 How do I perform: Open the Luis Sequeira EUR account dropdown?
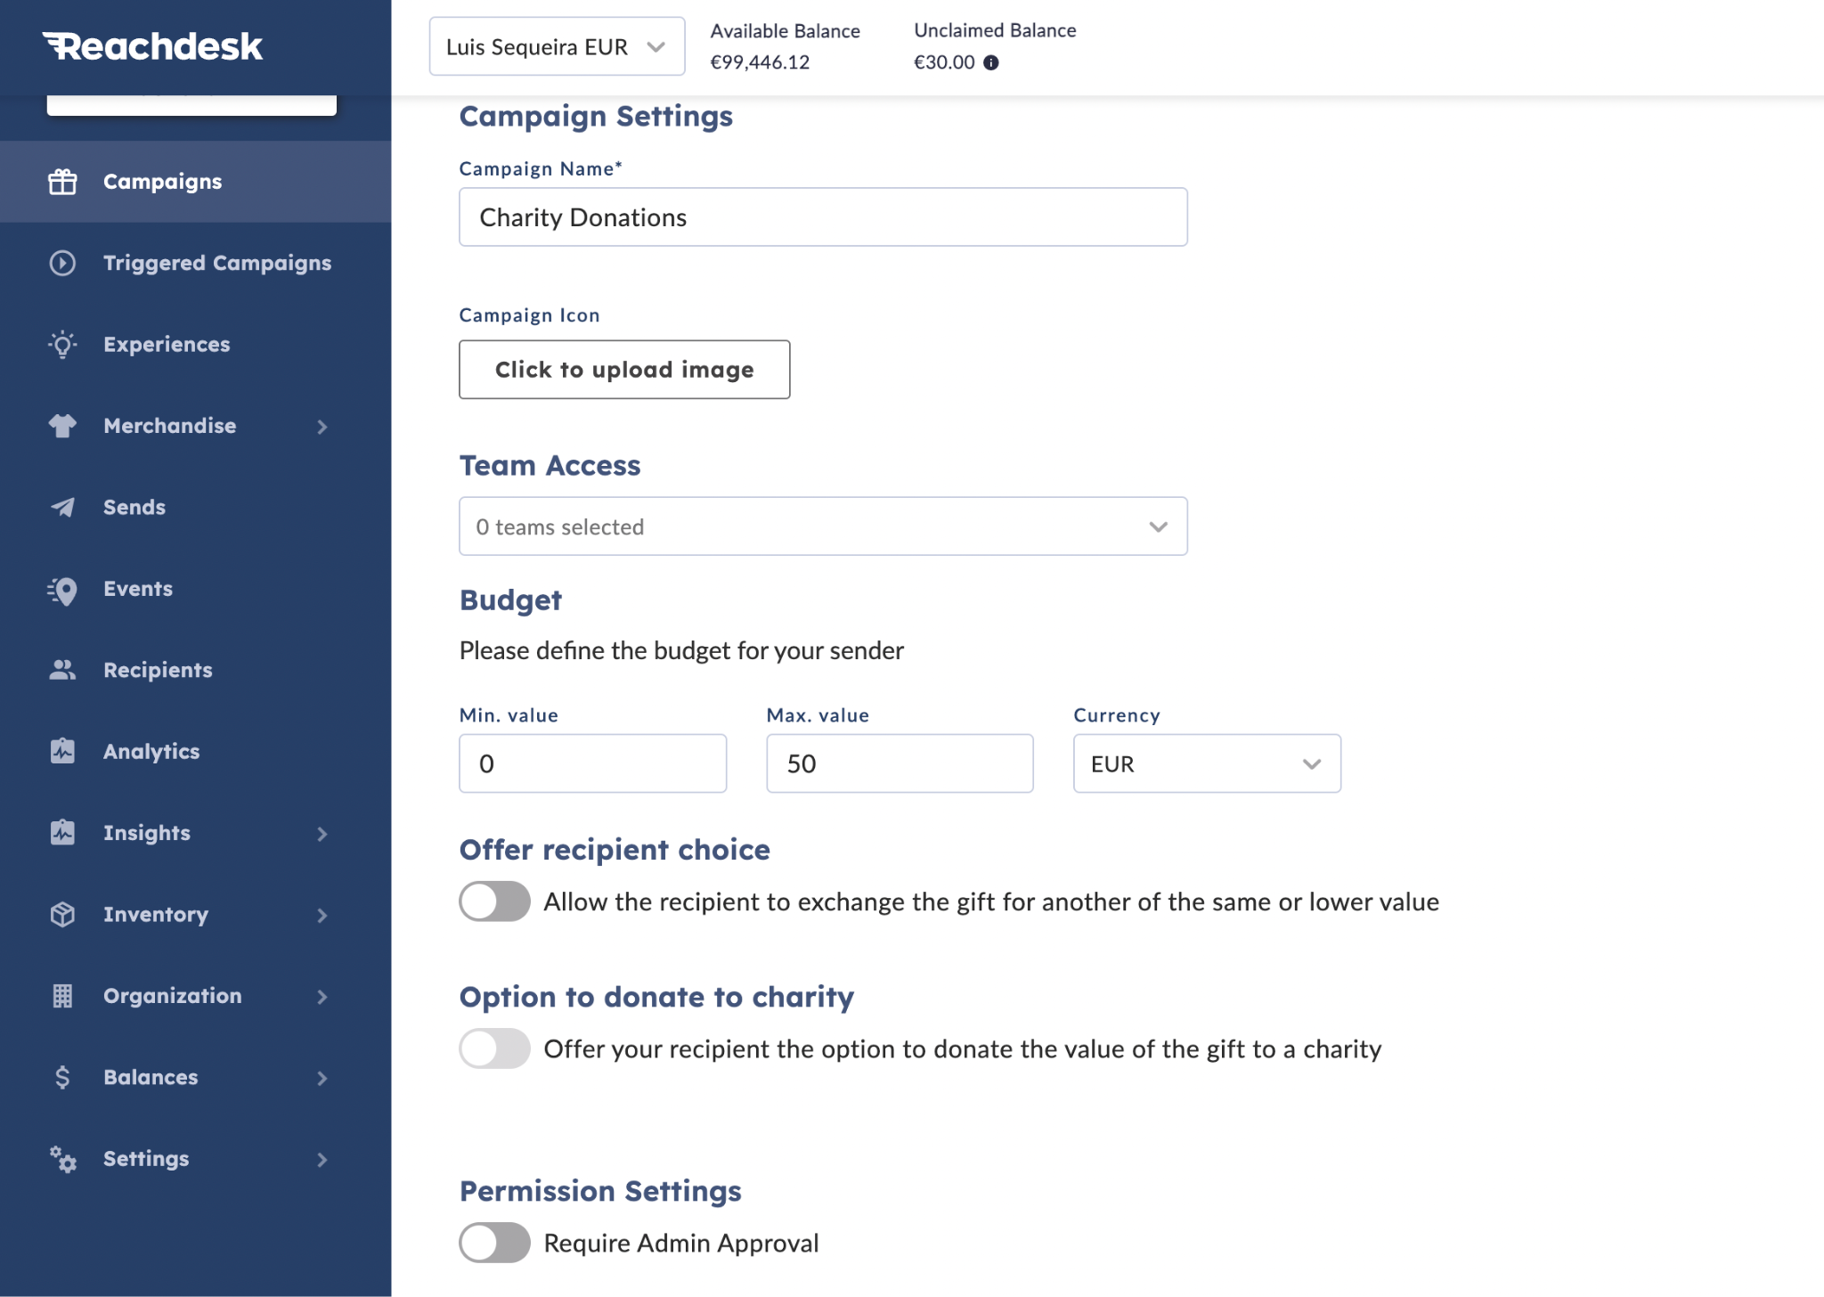pos(558,46)
